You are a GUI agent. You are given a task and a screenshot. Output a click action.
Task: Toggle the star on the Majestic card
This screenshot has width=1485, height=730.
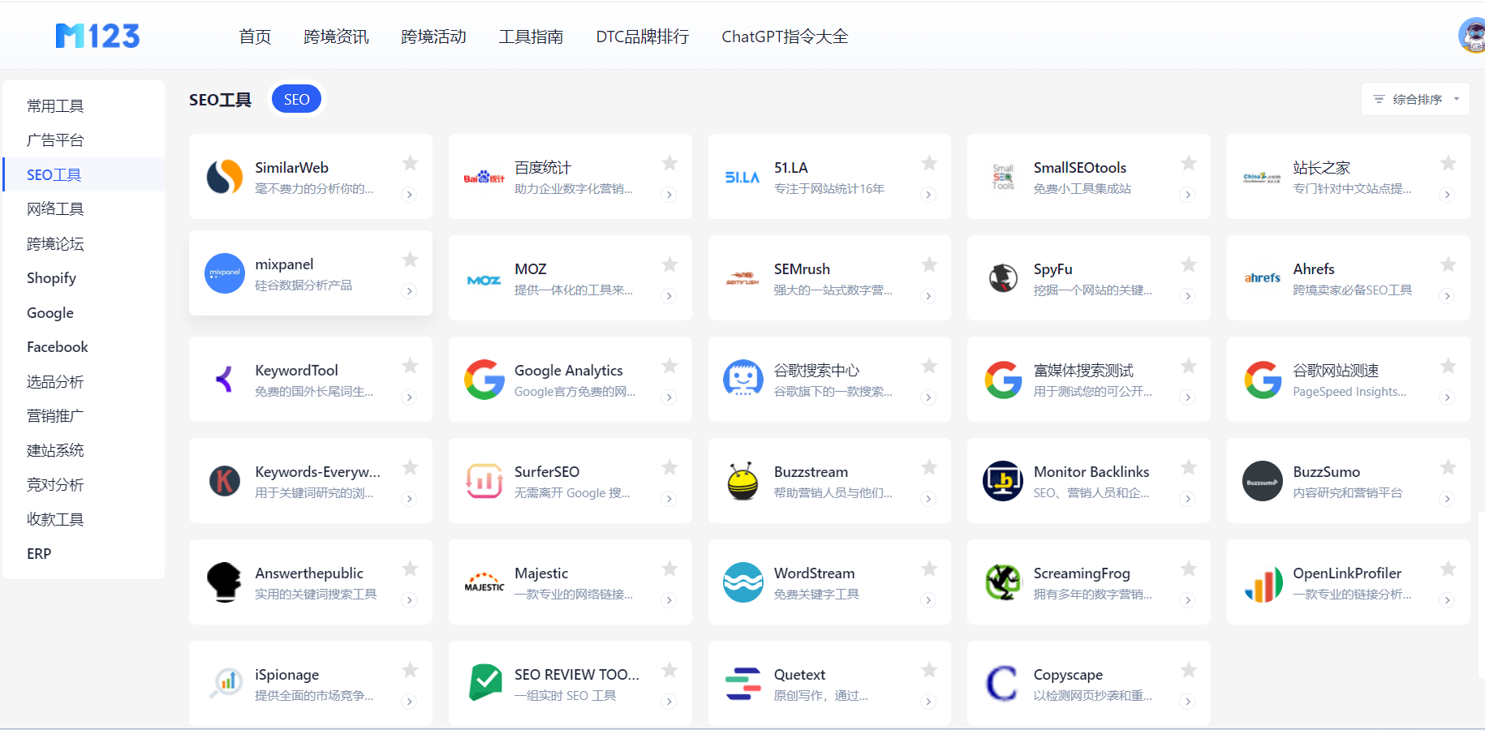[669, 569]
